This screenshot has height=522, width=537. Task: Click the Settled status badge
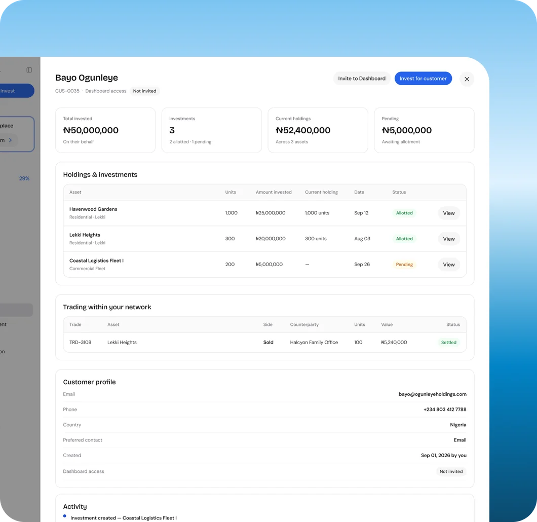[x=449, y=342]
